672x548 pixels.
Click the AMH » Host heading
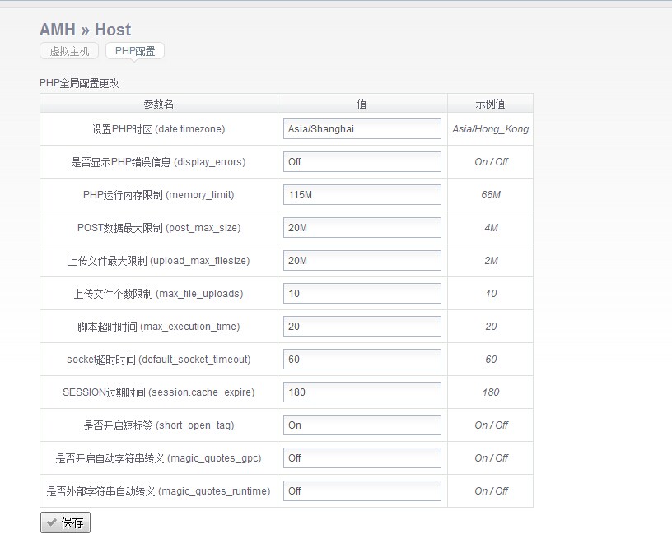click(x=85, y=30)
